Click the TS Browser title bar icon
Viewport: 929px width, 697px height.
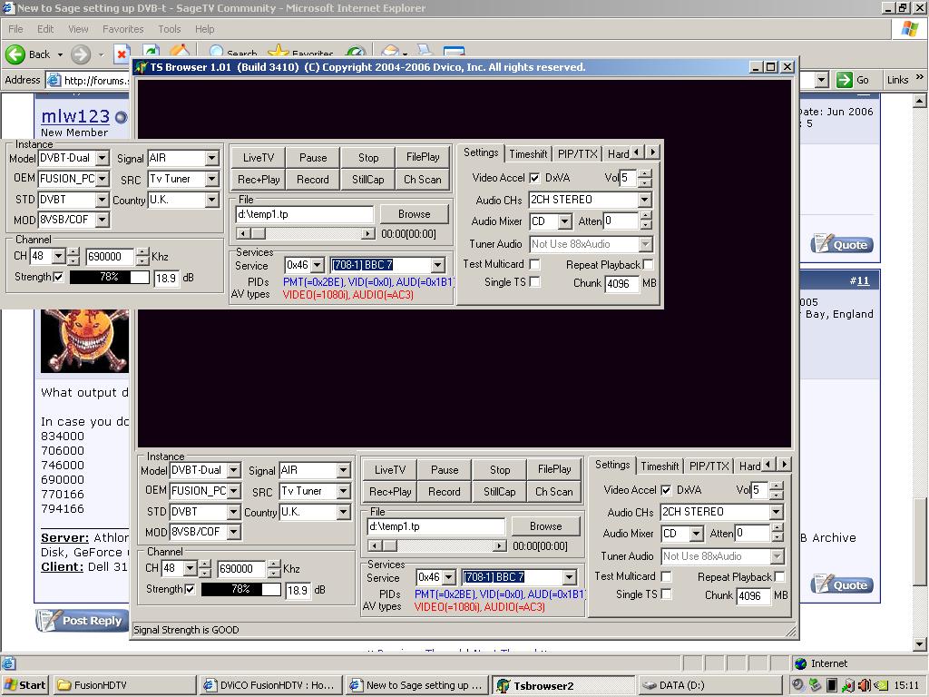(141, 67)
